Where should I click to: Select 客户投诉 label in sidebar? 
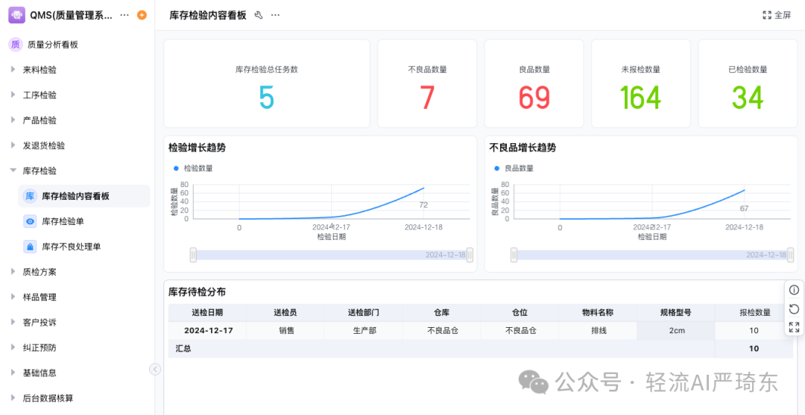coord(40,322)
